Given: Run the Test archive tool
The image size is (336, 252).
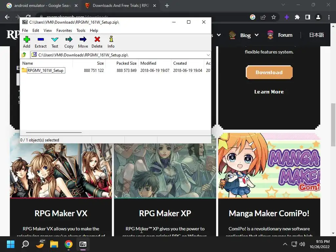Looking at the screenshot, I should [x=55, y=42].
